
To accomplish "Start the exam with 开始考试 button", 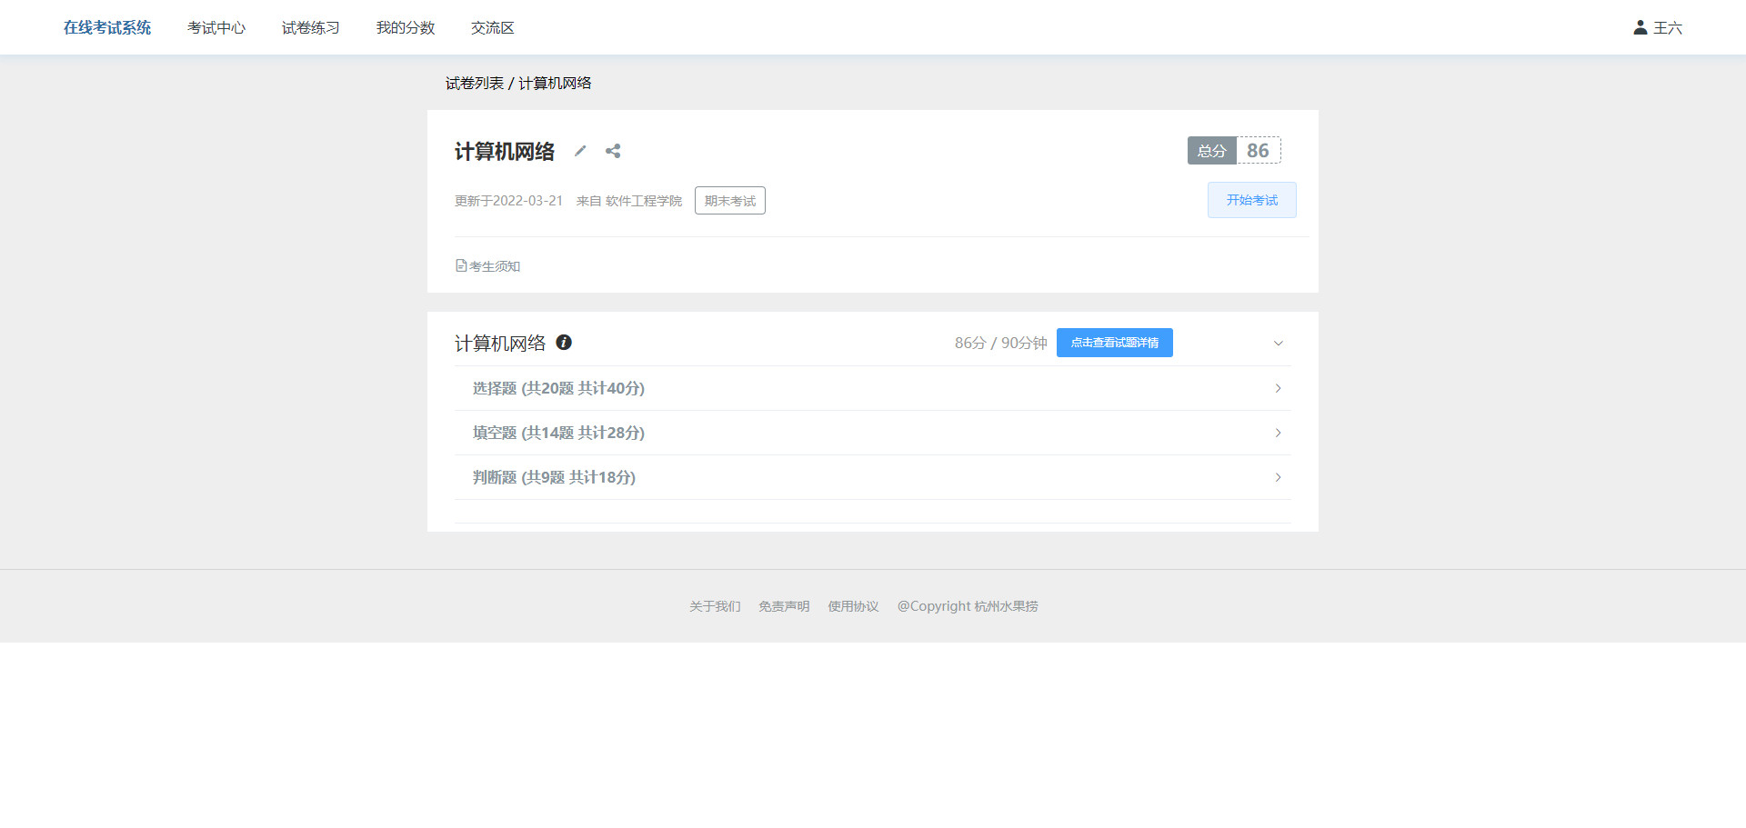I will 1252,200.
